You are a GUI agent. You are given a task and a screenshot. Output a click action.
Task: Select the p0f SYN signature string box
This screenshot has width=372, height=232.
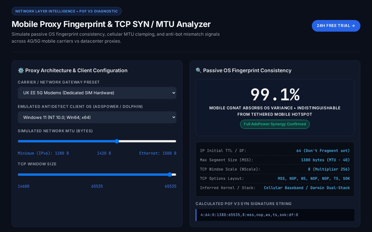click(275, 215)
